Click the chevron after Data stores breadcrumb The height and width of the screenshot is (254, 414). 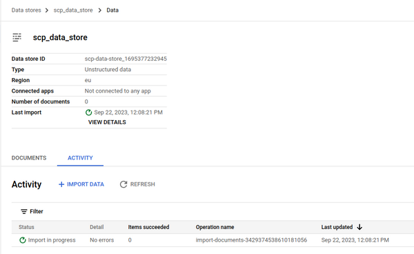pyautogui.click(x=47, y=10)
